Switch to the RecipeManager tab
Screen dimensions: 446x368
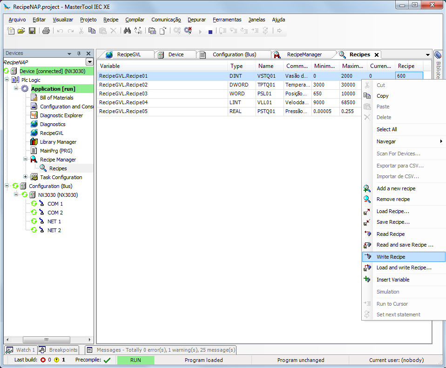[304, 54]
